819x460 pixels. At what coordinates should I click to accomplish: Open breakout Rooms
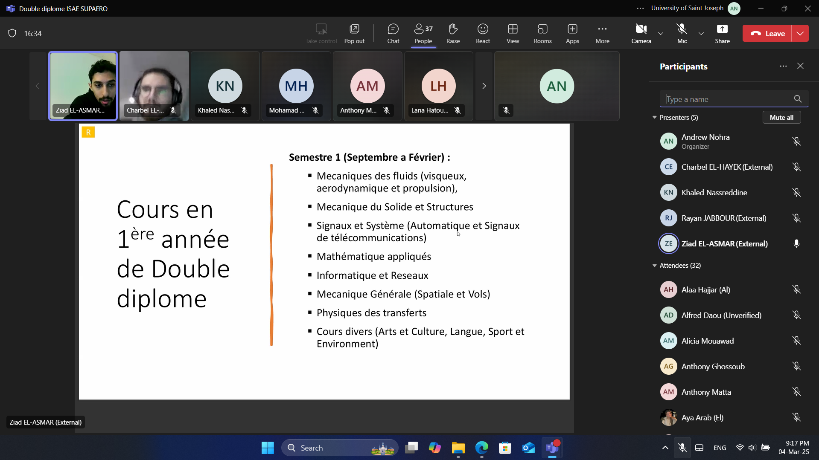coord(542,33)
